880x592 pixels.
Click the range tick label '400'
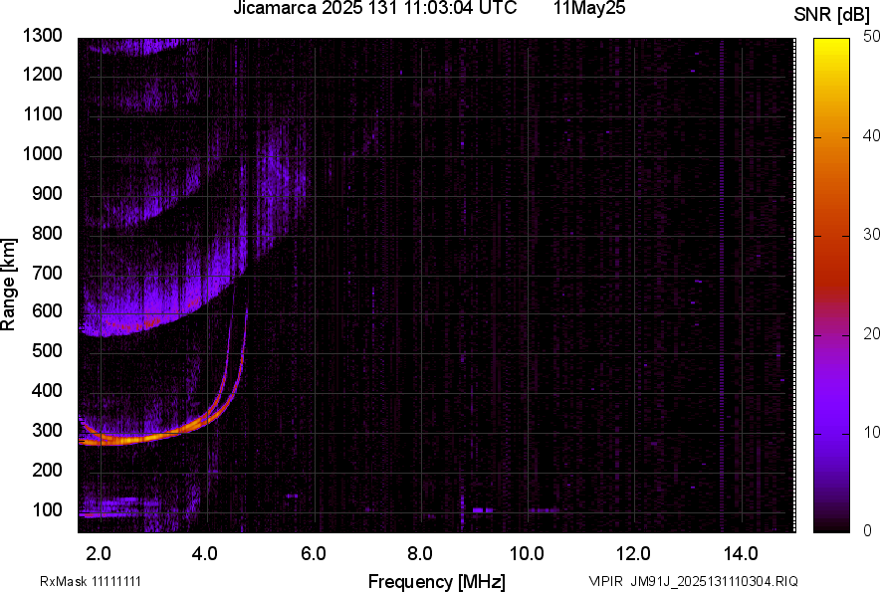47,391
